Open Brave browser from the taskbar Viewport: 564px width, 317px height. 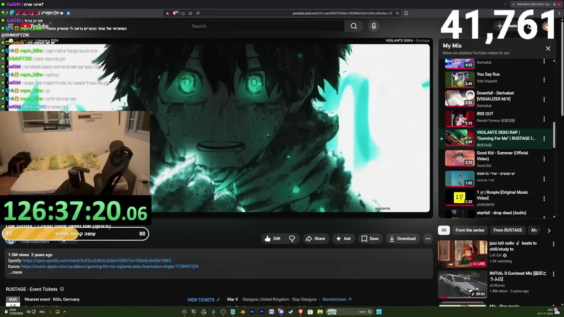[x=301, y=312]
